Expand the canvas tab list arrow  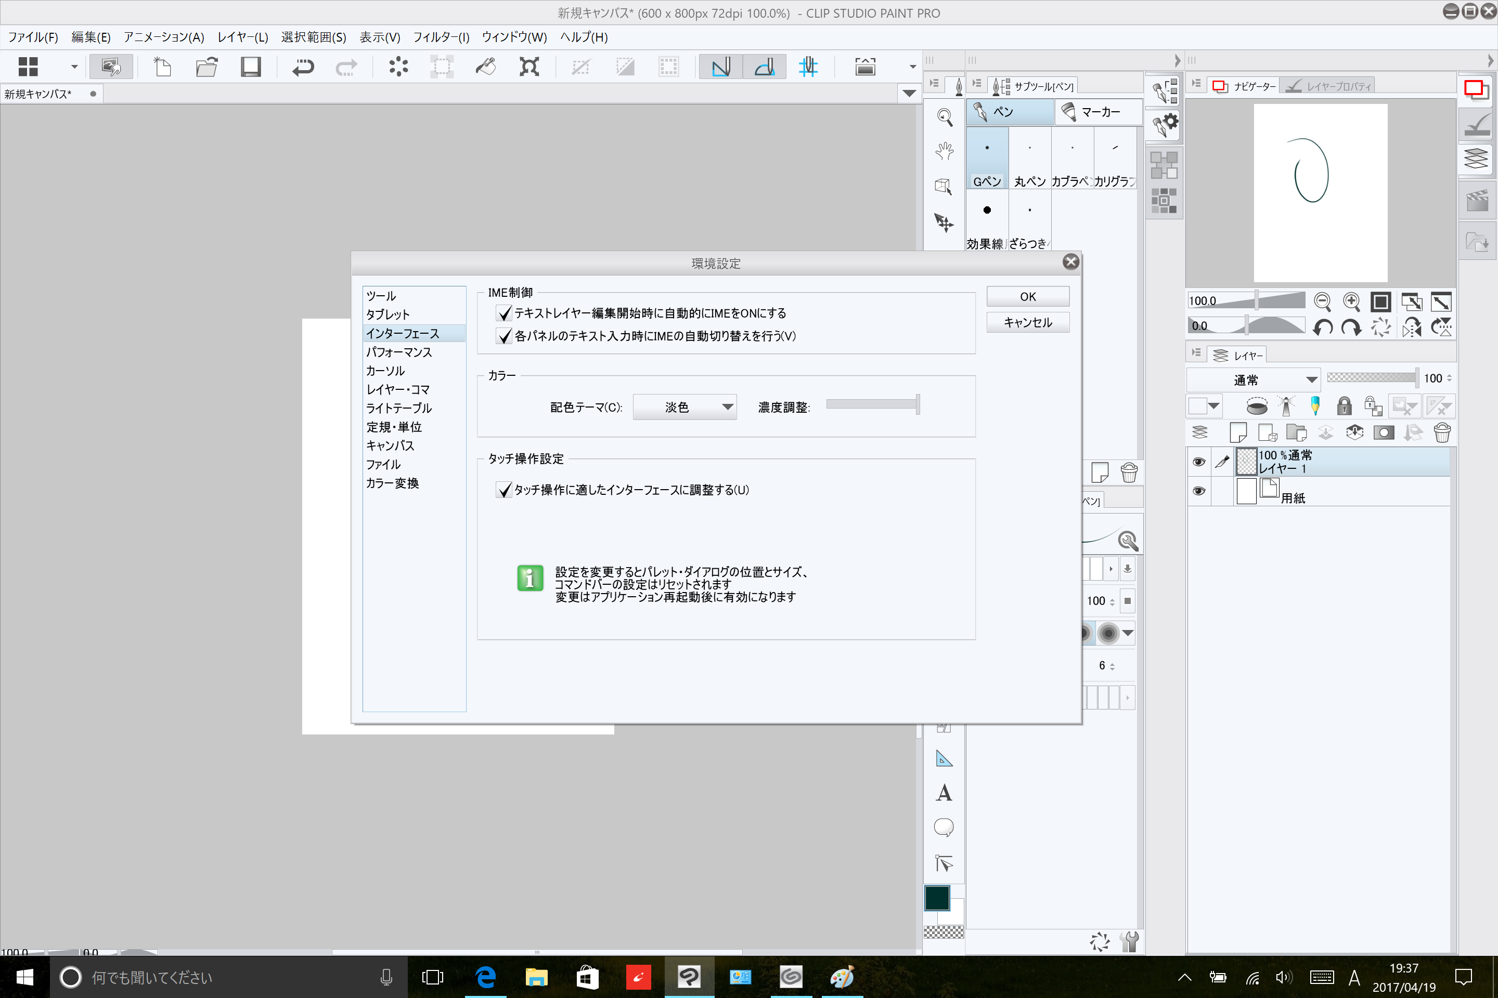[x=910, y=94]
